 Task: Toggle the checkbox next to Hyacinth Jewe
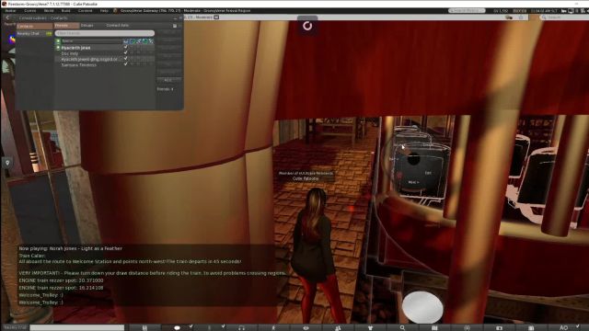125,47
